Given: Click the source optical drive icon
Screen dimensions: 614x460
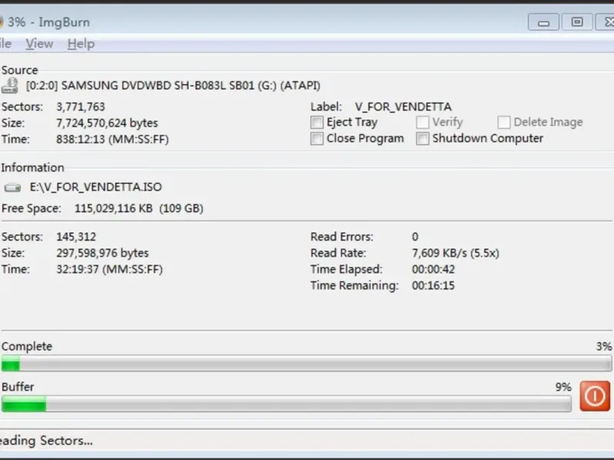Looking at the screenshot, I should pyautogui.click(x=9, y=86).
